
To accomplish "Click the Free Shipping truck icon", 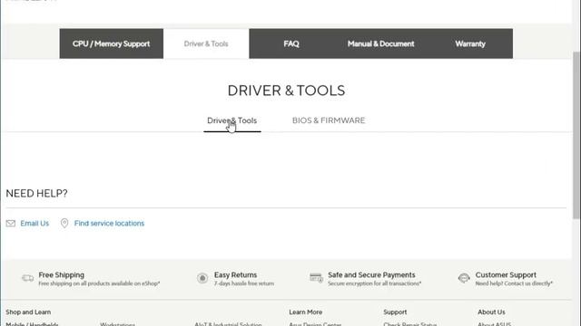I will pos(28,278).
